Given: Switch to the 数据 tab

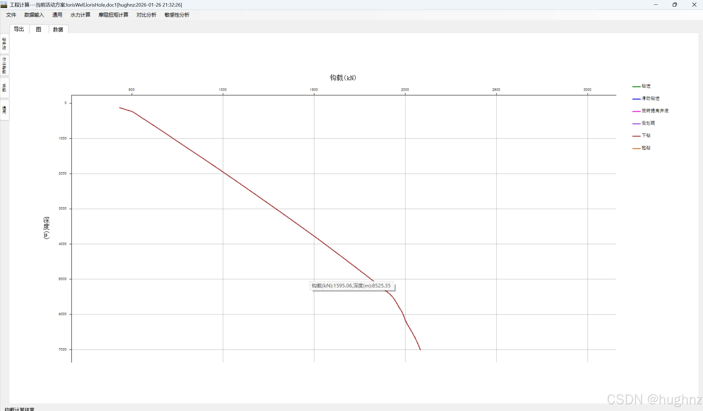Looking at the screenshot, I should pos(58,29).
